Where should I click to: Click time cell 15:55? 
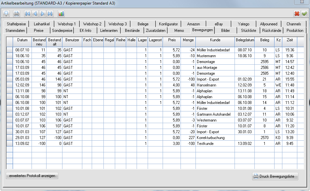[290, 79]
